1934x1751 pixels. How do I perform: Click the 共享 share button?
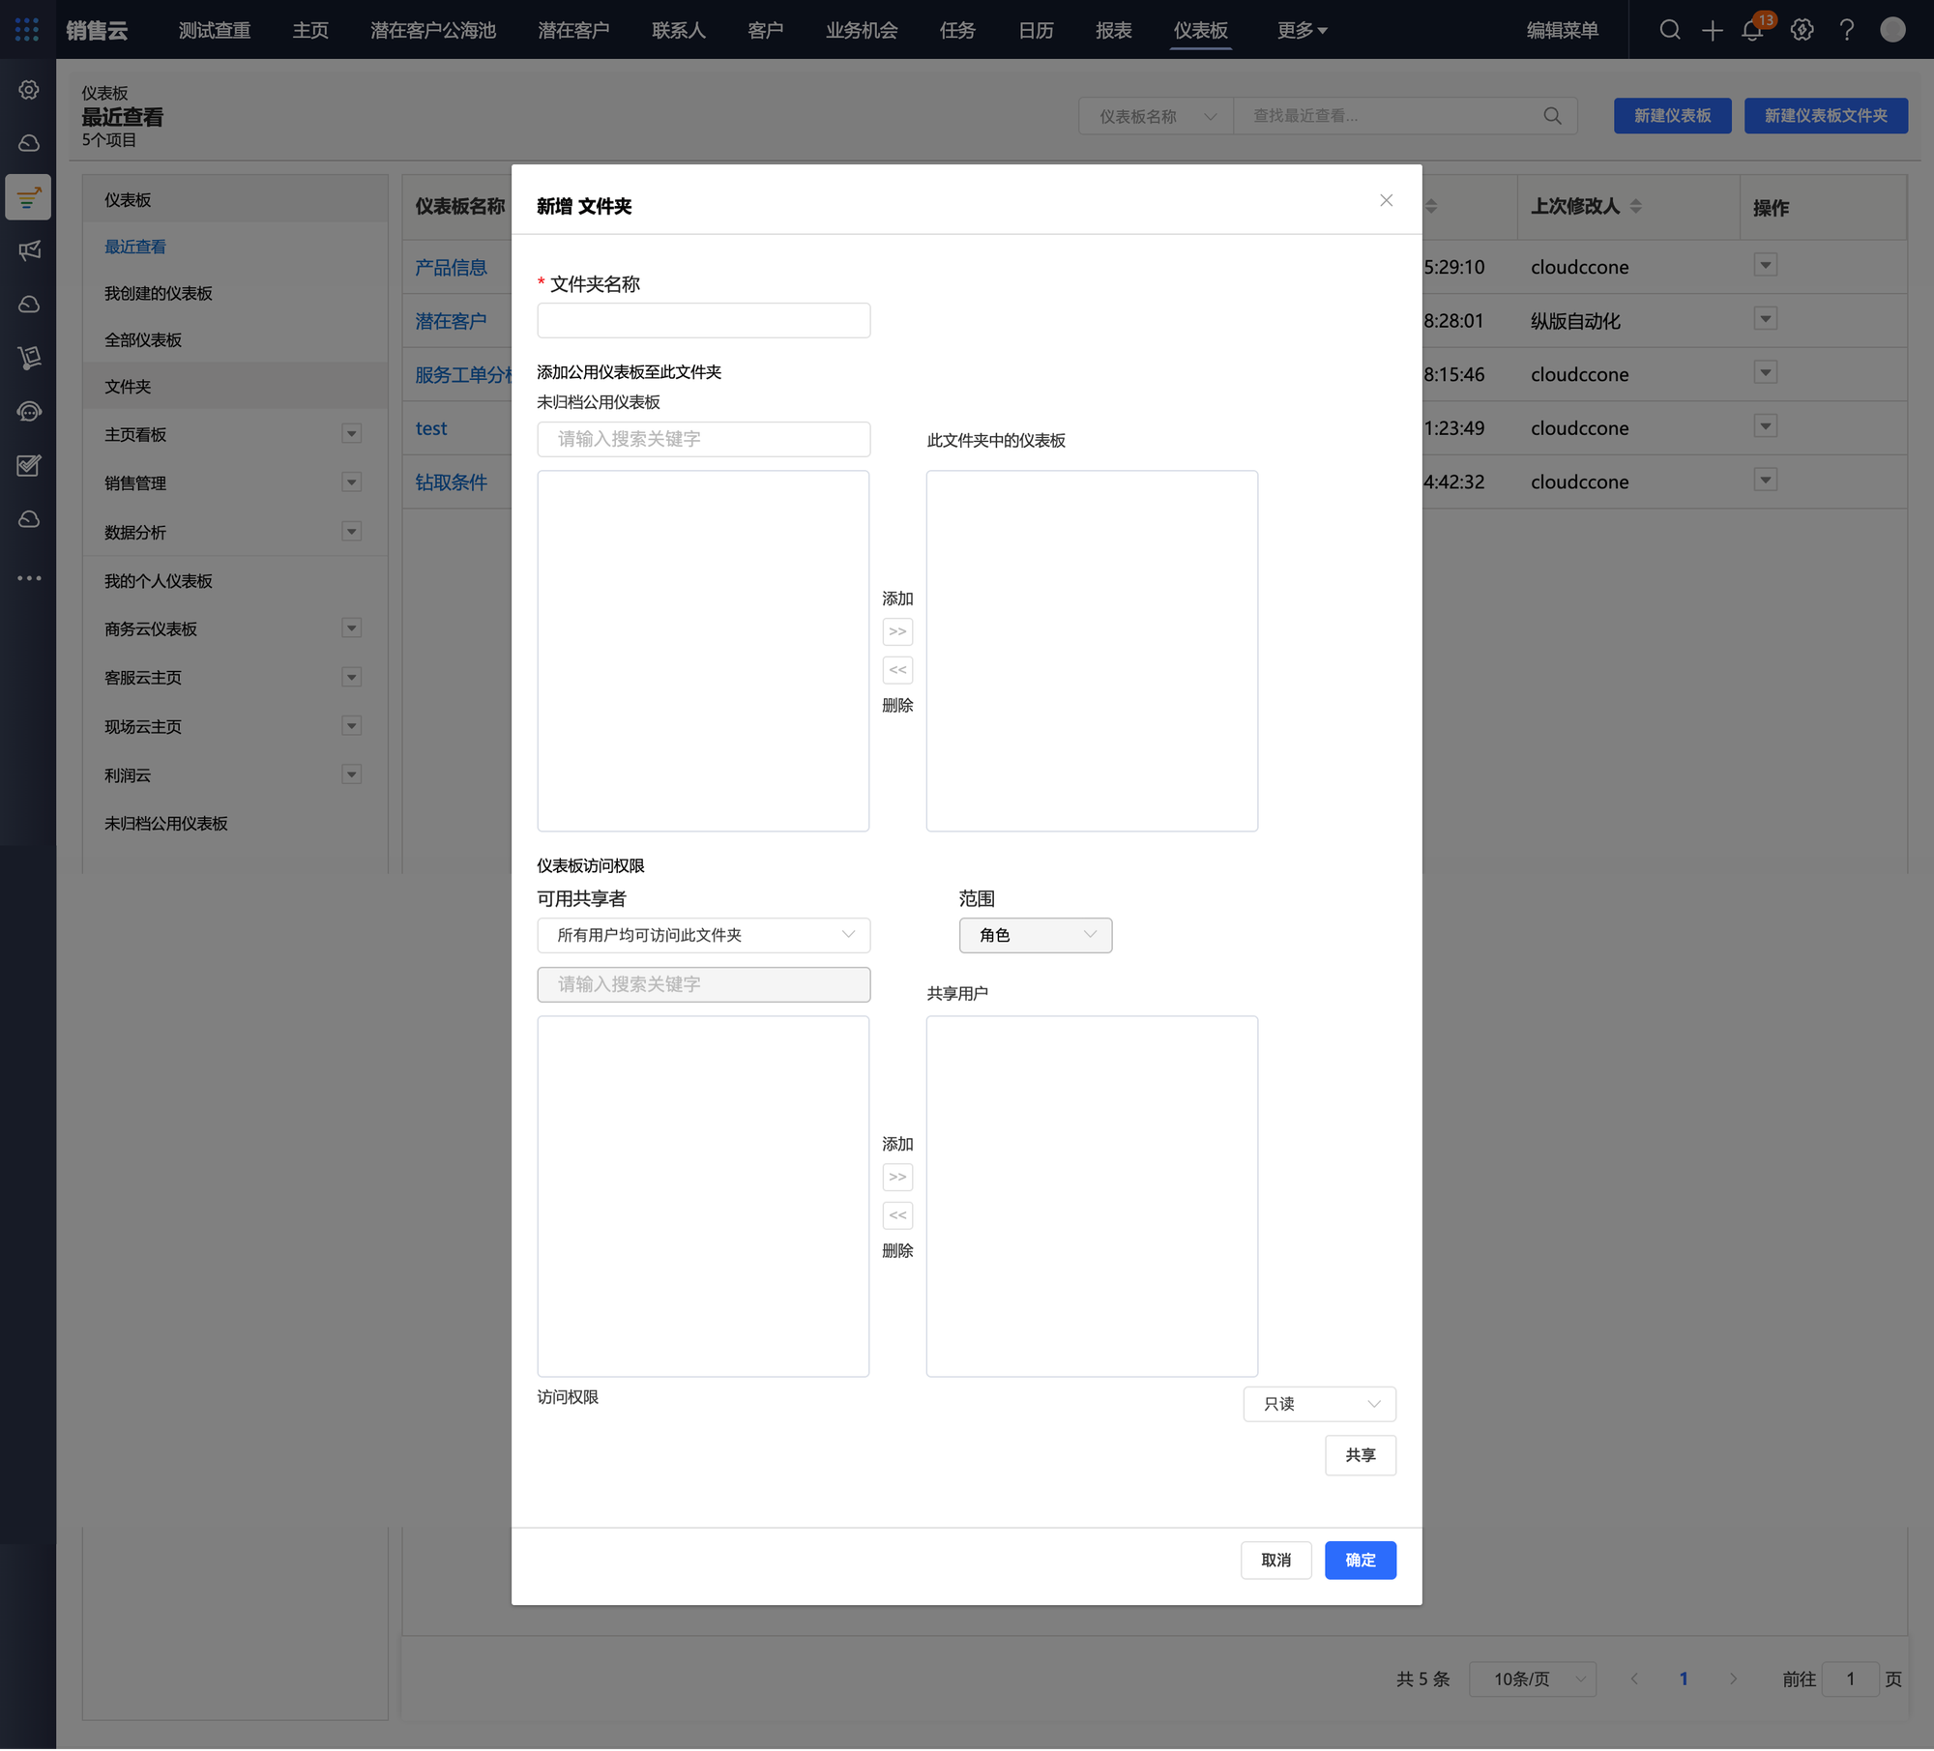[x=1360, y=1455]
